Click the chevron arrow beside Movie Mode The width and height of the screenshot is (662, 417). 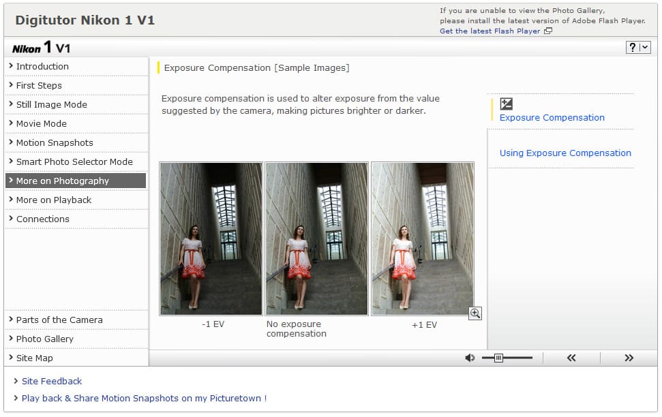11,123
